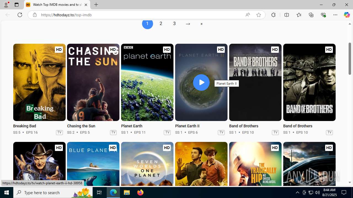Open the BBC Planet Earth poster

pos(147,82)
